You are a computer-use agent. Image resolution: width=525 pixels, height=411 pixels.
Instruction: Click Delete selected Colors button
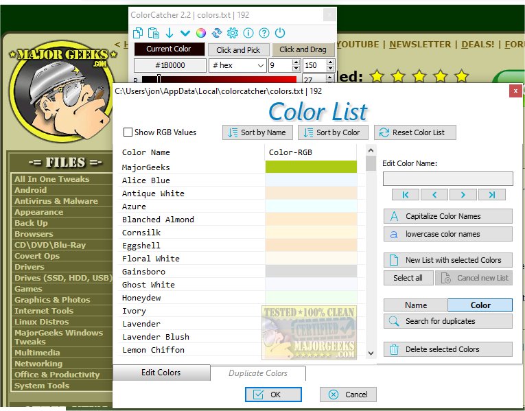447,349
